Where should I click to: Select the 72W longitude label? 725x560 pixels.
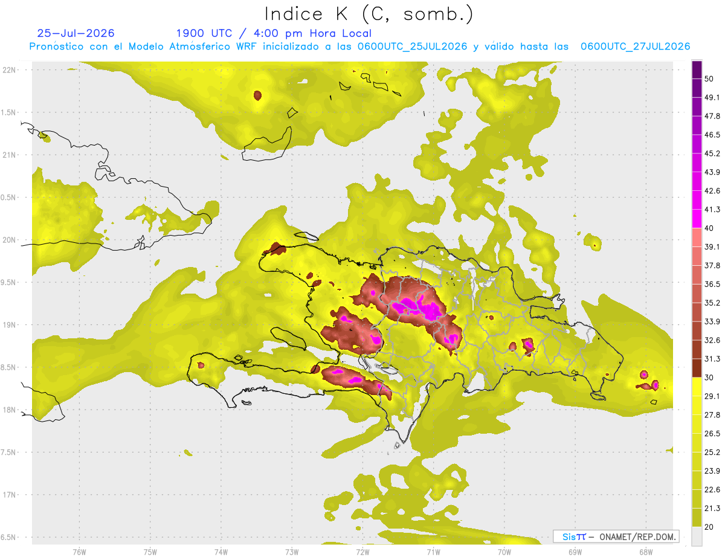coord(362,552)
